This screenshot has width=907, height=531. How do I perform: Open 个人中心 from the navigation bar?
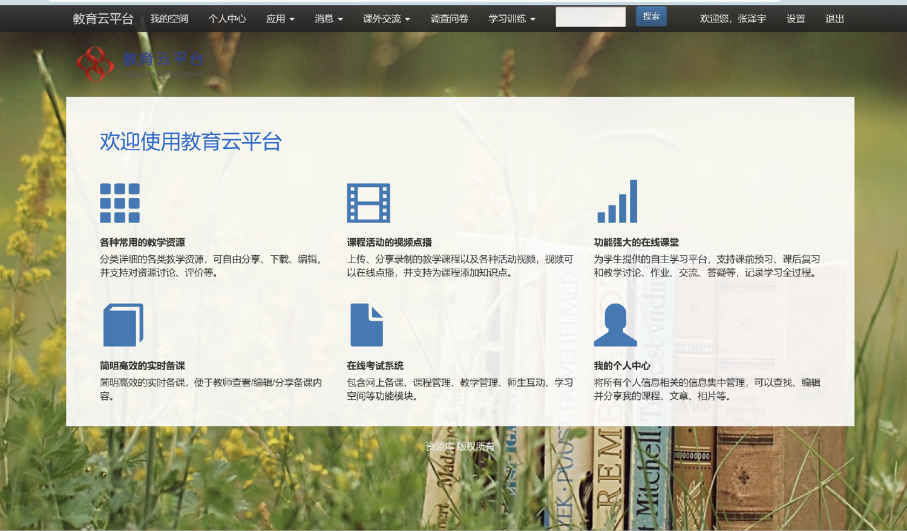click(227, 19)
